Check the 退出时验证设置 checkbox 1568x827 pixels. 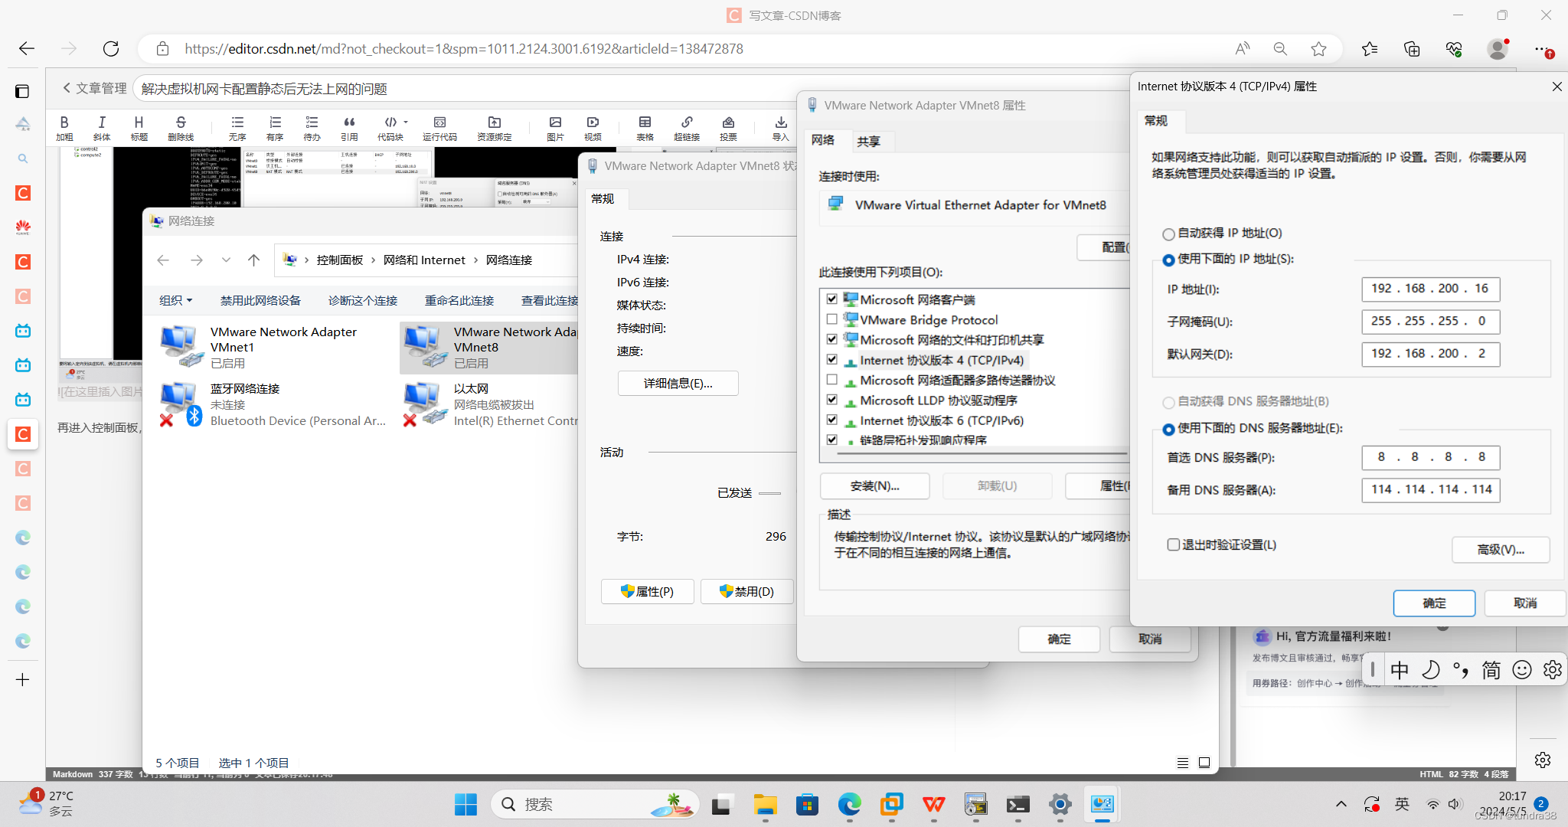click(x=1173, y=544)
